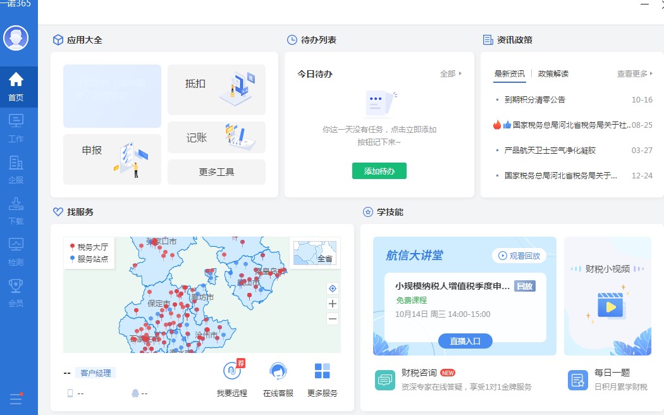Viewport: 664px width, 415px height.
Task: Open 财税咨询 chat icon
Action: click(x=385, y=380)
